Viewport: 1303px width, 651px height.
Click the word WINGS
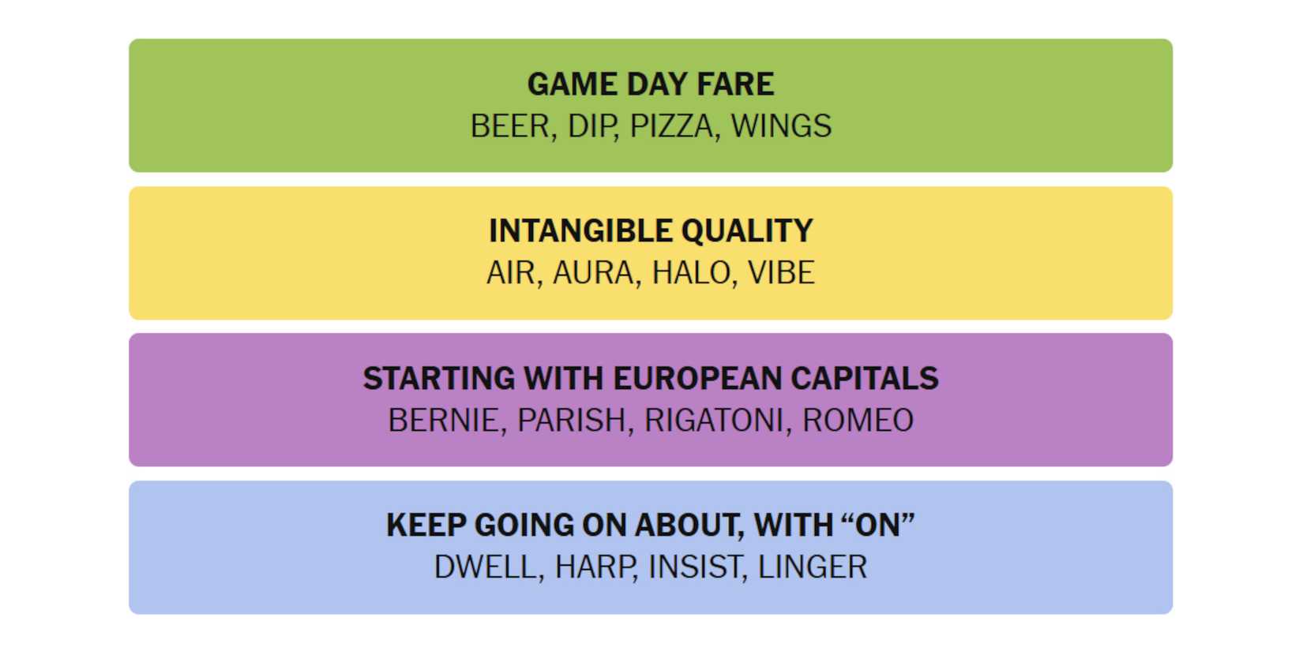pyautogui.click(x=781, y=126)
